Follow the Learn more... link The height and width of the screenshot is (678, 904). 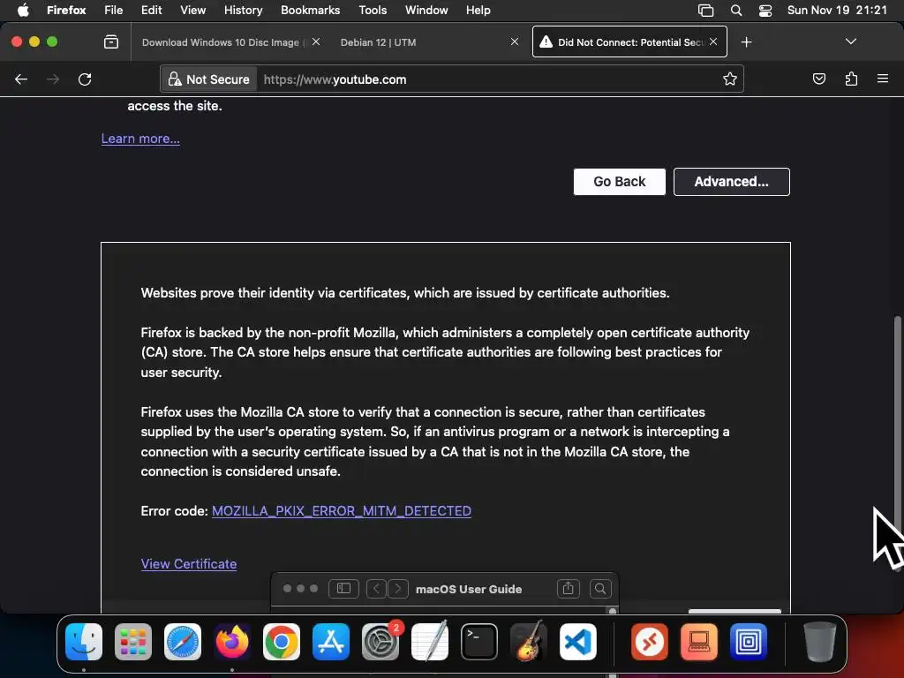coord(140,139)
